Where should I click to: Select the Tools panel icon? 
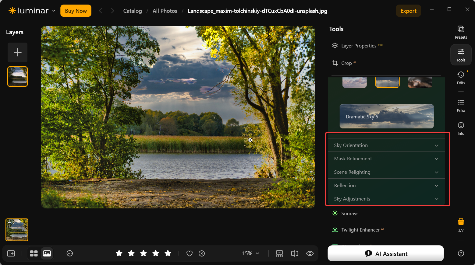pyautogui.click(x=461, y=55)
